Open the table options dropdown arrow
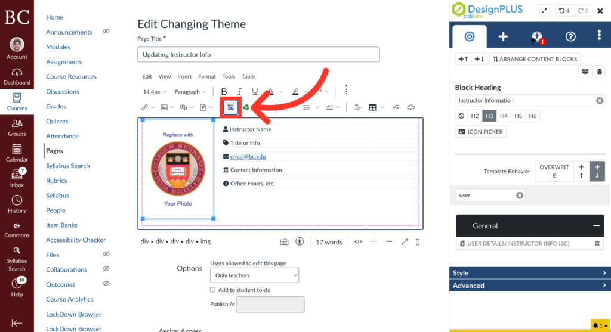The image size is (611, 332). tap(382, 107)
